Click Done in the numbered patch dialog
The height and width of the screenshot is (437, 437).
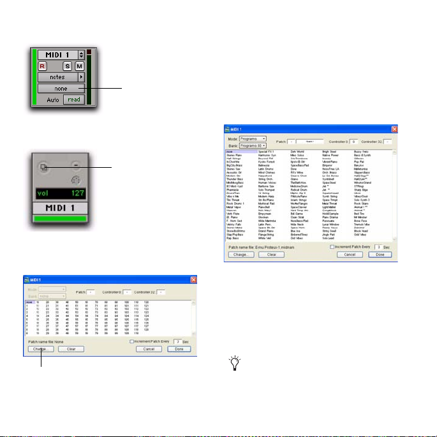tap(179, 349)
